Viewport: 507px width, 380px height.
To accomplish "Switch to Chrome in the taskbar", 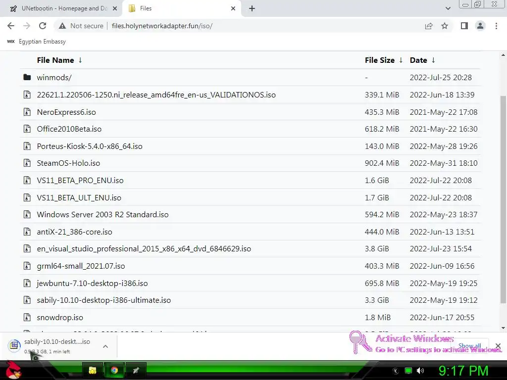I will click(114, 370).
